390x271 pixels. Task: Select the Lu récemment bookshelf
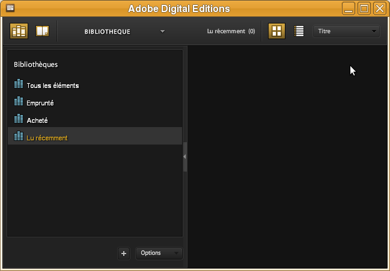coord(95,136)
